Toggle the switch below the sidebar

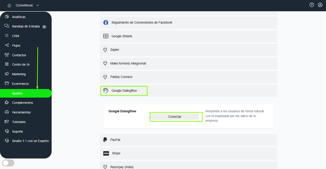coord(8,163)
